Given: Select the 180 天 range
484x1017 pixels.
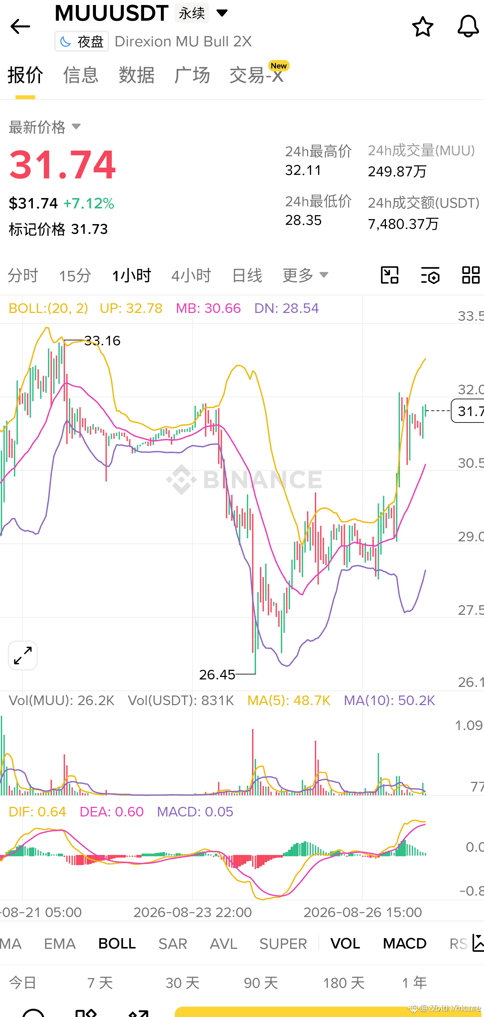Looking at the screenshot, I should pos(344,983).
